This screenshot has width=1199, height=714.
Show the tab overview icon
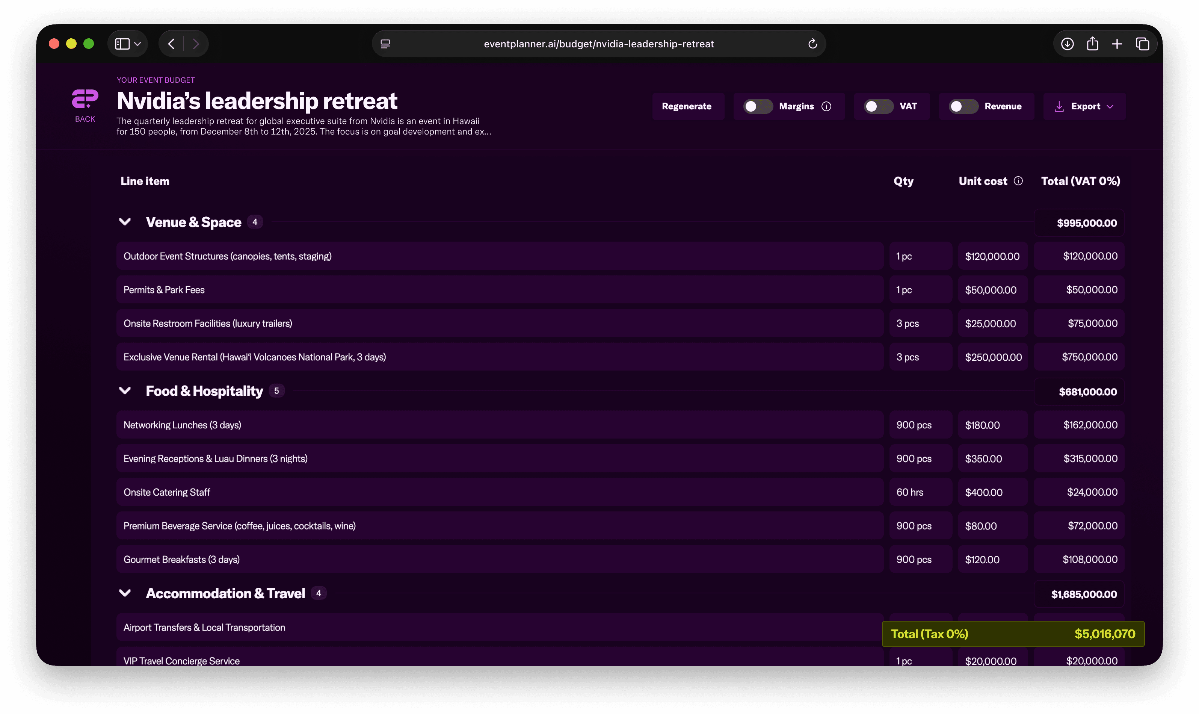pyautogui.click(x=1142, y=44)
